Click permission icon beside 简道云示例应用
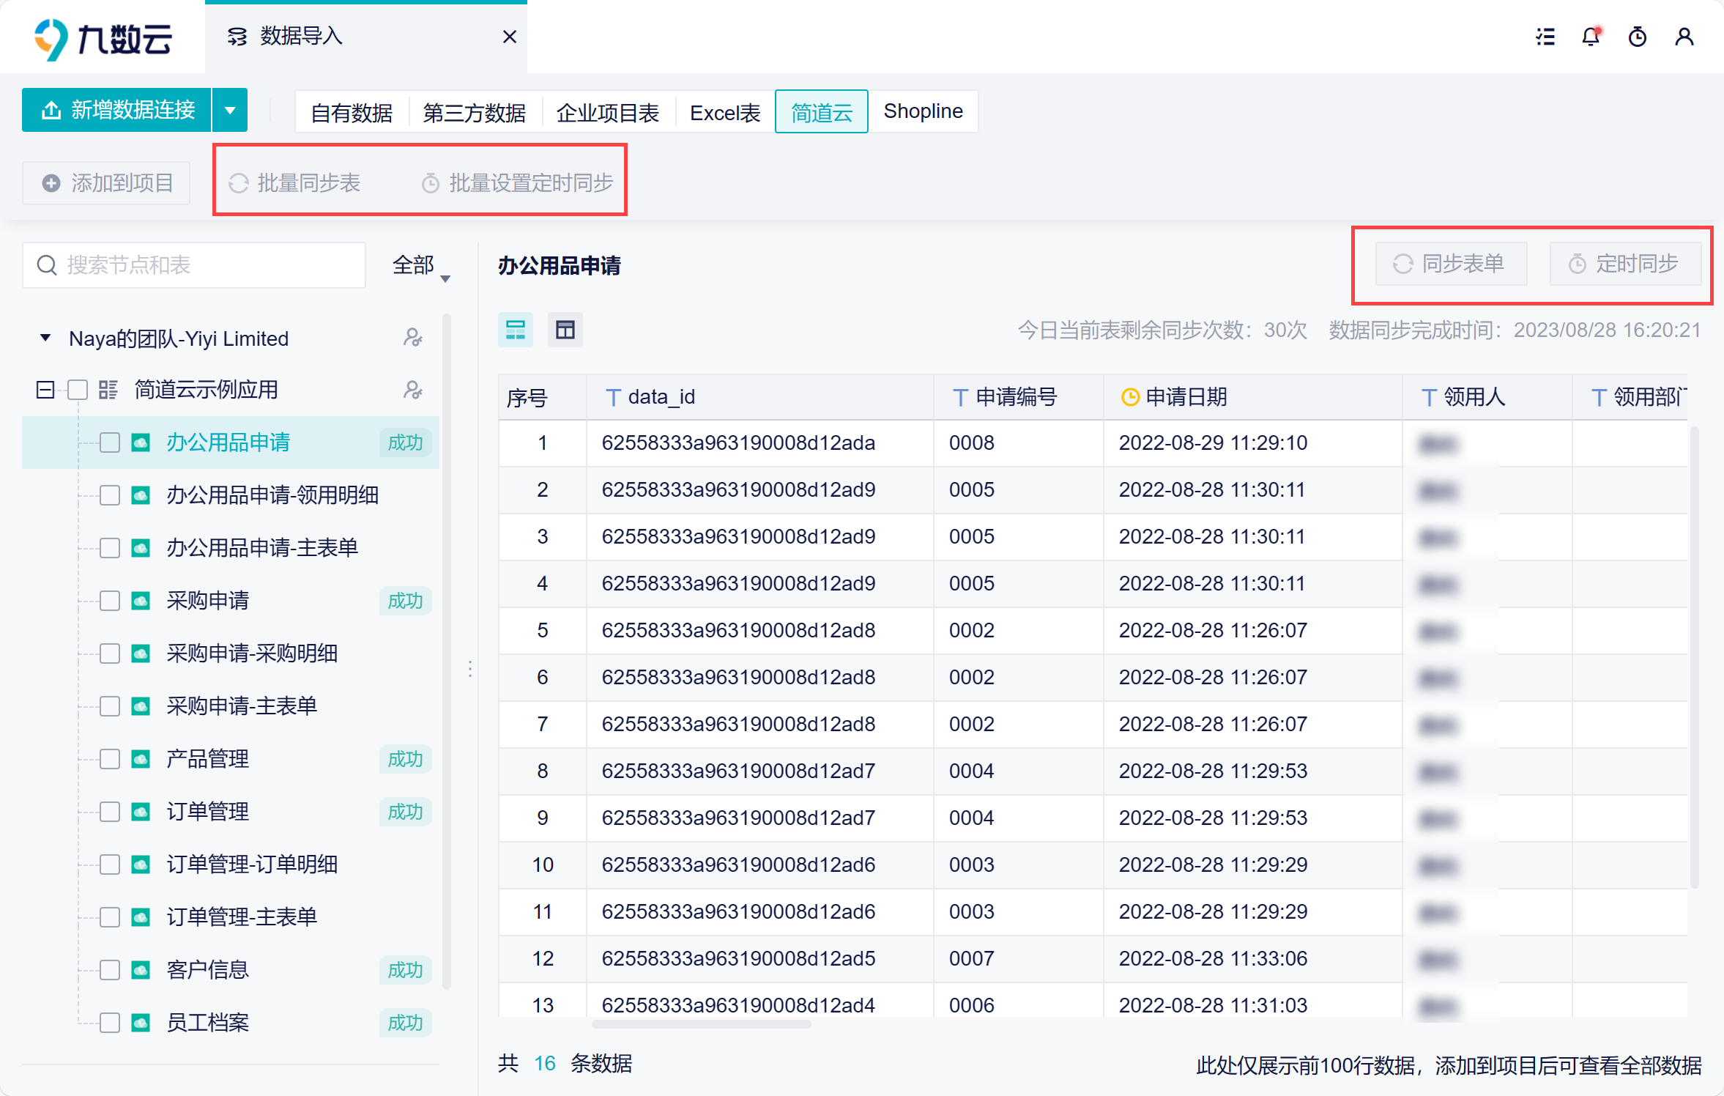1724x1096 pixels. (x=413, y=390)
